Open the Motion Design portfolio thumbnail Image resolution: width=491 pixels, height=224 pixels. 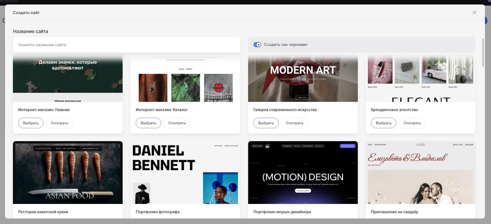tap(303, 172)
